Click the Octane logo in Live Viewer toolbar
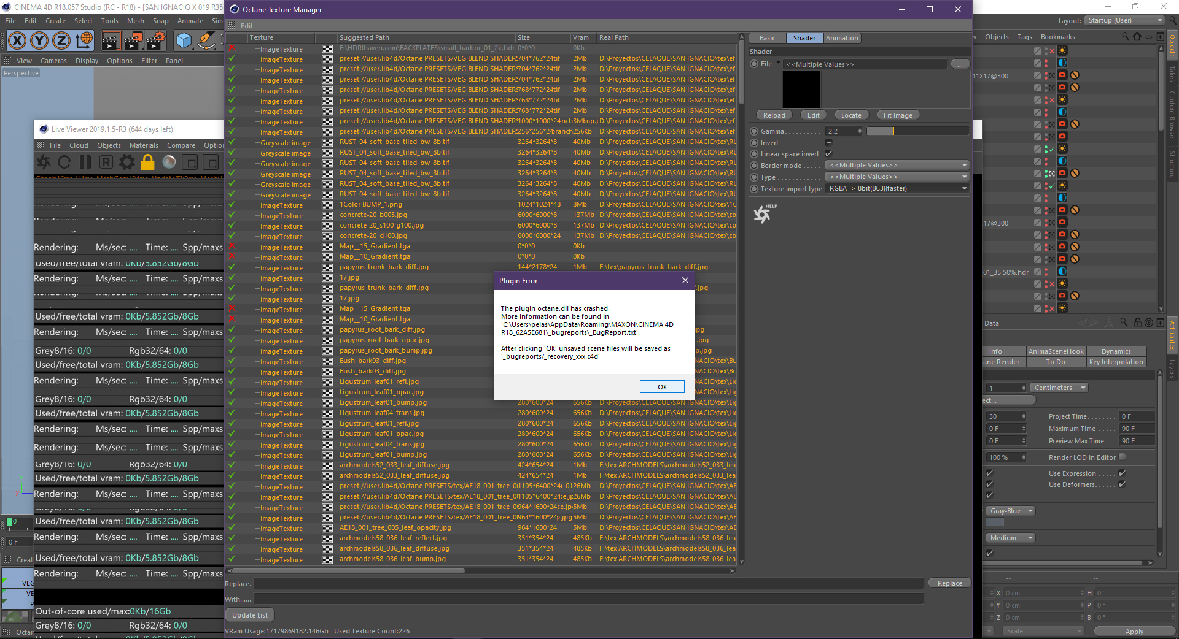1179x639 pixels. [44, 163]
